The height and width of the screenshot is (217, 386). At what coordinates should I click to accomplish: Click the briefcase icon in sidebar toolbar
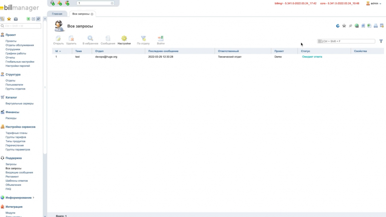[16, 19]
